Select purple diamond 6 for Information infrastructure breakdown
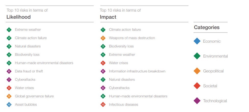Screen dimensions: 249x112 click(x=103, y=71)
